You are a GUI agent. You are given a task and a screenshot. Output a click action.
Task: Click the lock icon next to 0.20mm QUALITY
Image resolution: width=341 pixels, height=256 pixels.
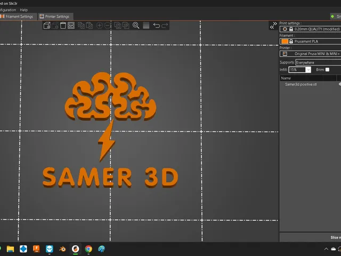coord(291,29)
